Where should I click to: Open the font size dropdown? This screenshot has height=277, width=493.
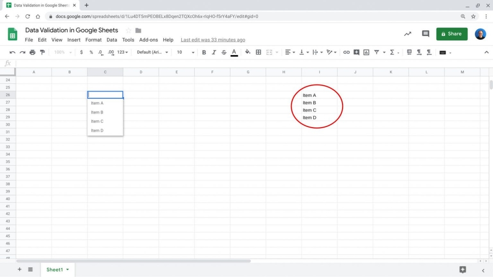[x=185, y=52]
